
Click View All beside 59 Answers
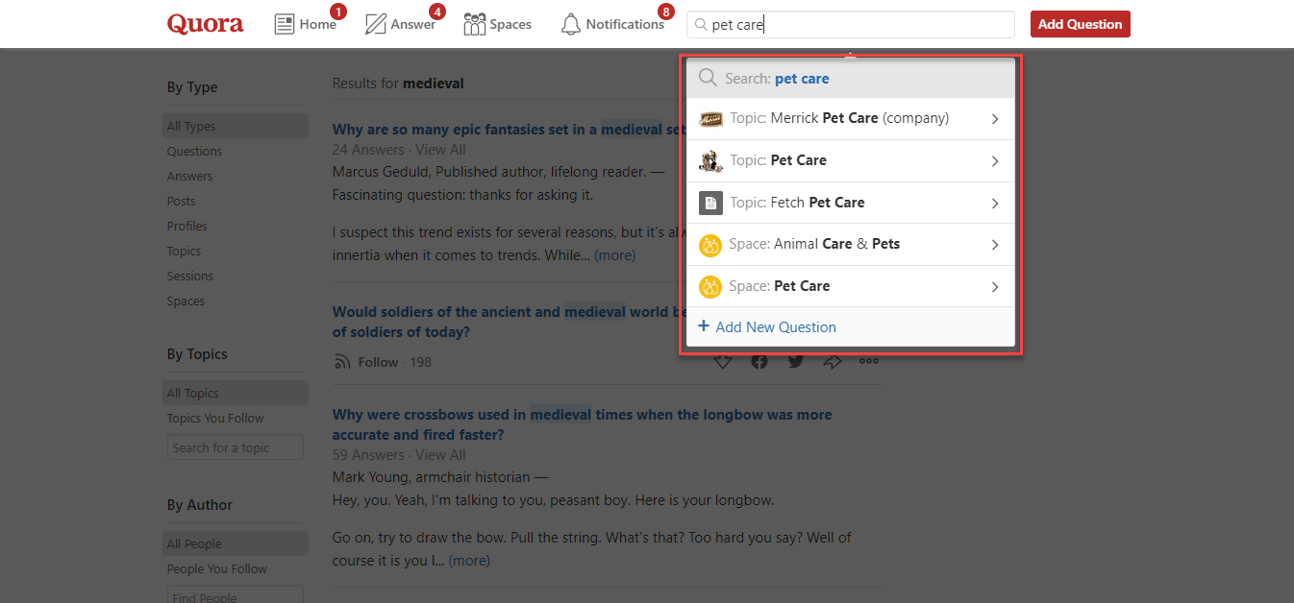pos(440,454)
